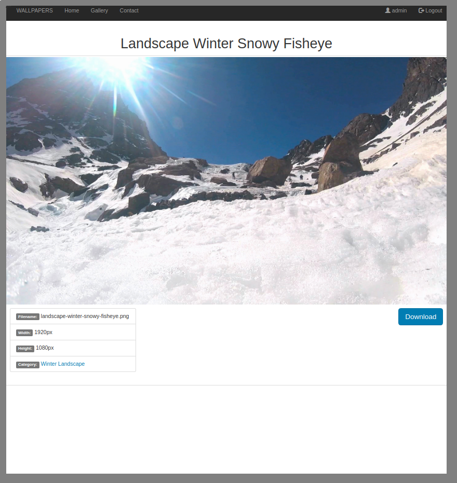
Task: Click the snowy fisheye wallpaper image
Action: pyautogui.click(x=226, y=181)
